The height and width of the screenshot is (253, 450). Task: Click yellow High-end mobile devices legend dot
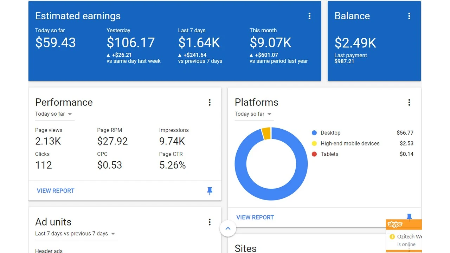coord(314,143)
